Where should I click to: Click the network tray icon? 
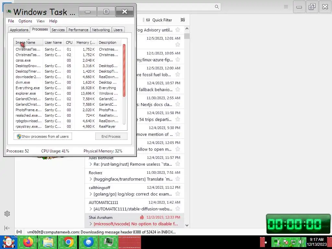(x=293, y=242)
